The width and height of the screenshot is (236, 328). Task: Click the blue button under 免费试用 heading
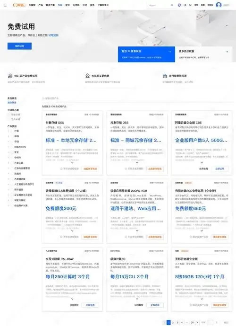click(19, 46)
